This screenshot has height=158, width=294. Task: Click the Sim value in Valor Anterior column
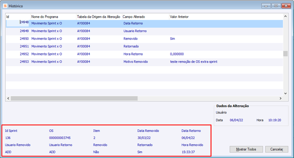point(172,39)
